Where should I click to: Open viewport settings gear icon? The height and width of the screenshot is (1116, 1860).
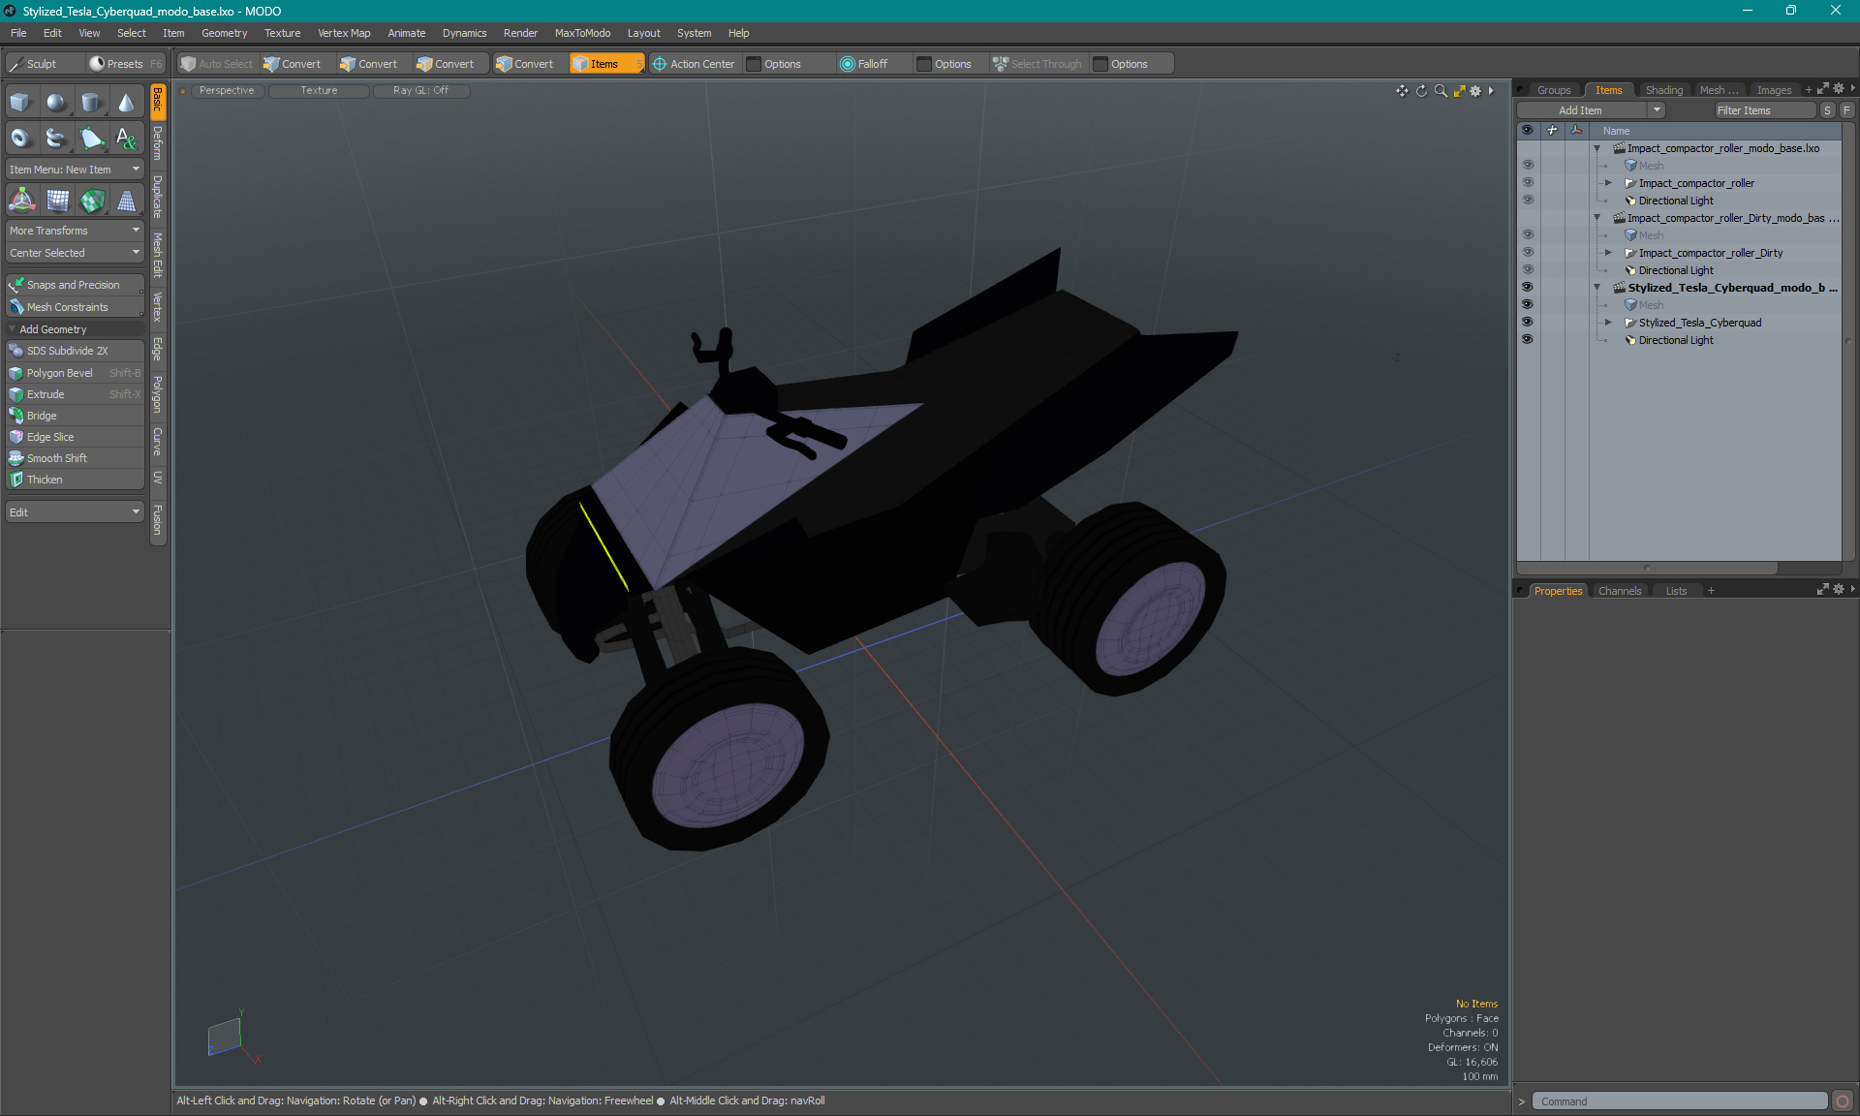1475,91
